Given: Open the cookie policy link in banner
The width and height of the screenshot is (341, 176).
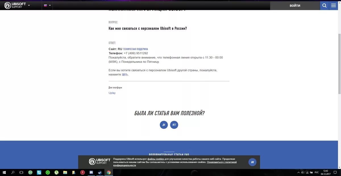Looking at the screenshot, I should click(x=175, y=164).
